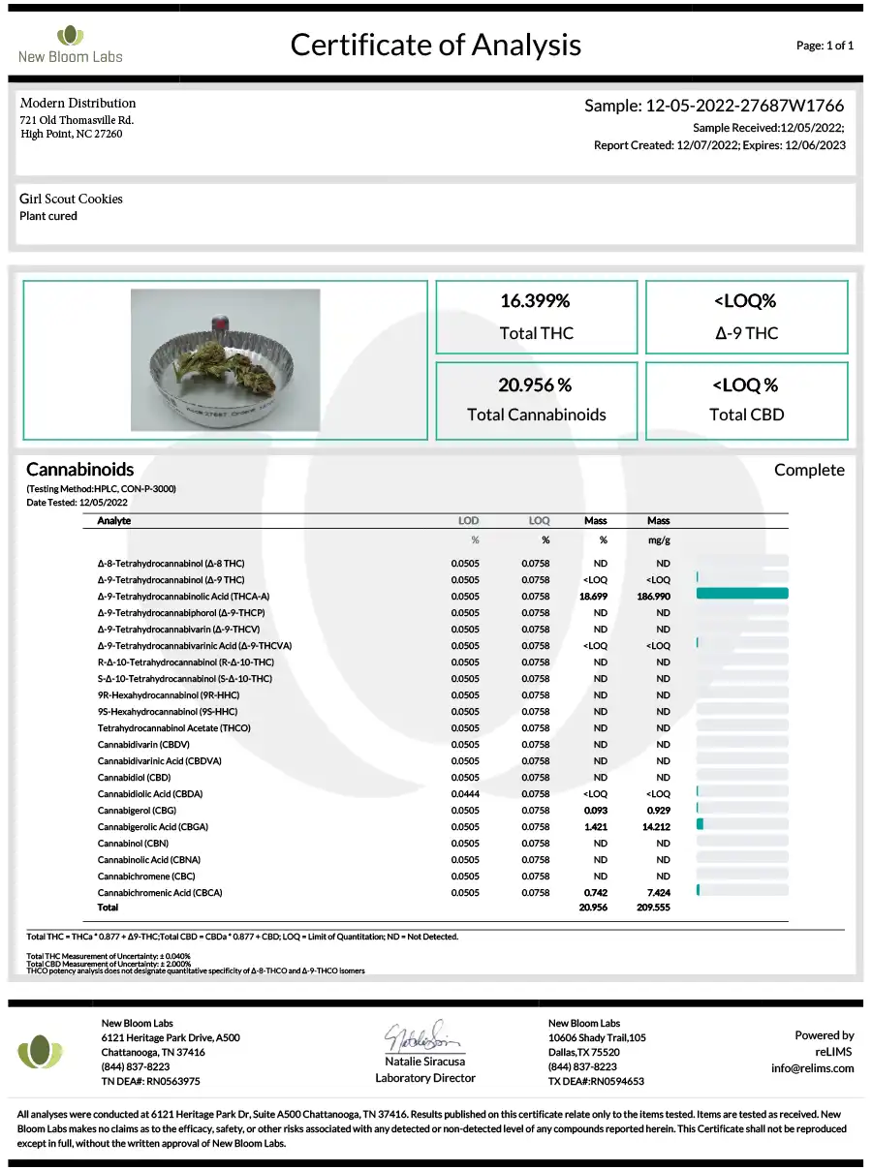Click the 'mg/g' unit header

(x=659, y=540)
